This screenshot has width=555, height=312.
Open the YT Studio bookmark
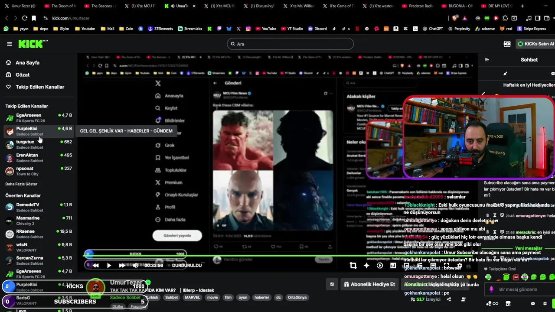[x=291, y=29]
